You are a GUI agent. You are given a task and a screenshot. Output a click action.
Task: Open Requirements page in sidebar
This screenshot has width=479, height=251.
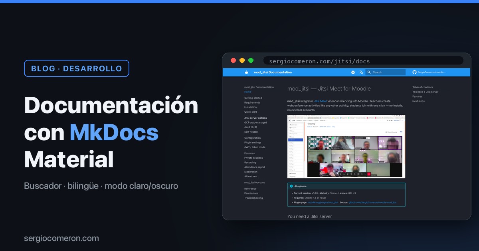pyautogui.click(x=252, y=102)
